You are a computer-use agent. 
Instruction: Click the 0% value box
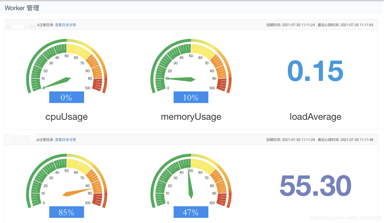(67, 97)
